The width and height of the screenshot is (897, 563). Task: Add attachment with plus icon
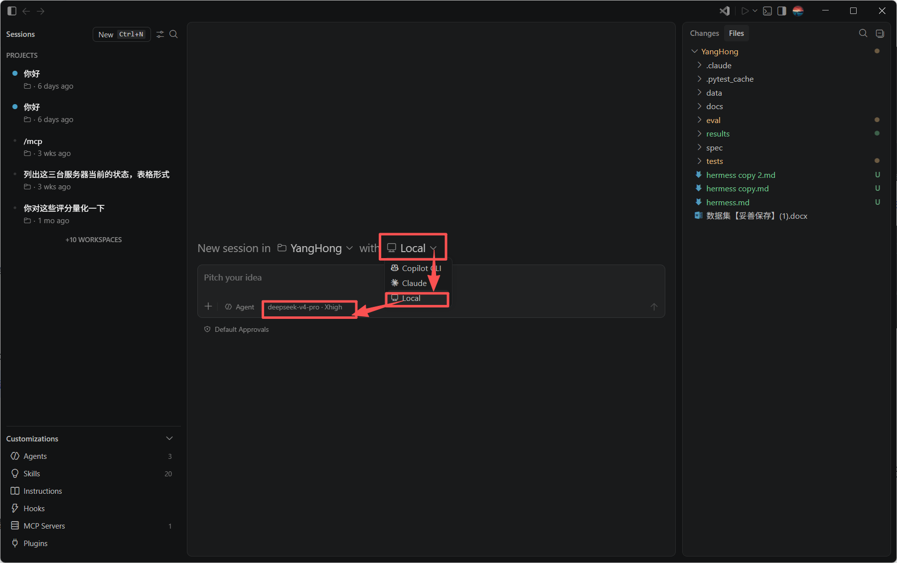pyautogui.click(x=208, y=306)
